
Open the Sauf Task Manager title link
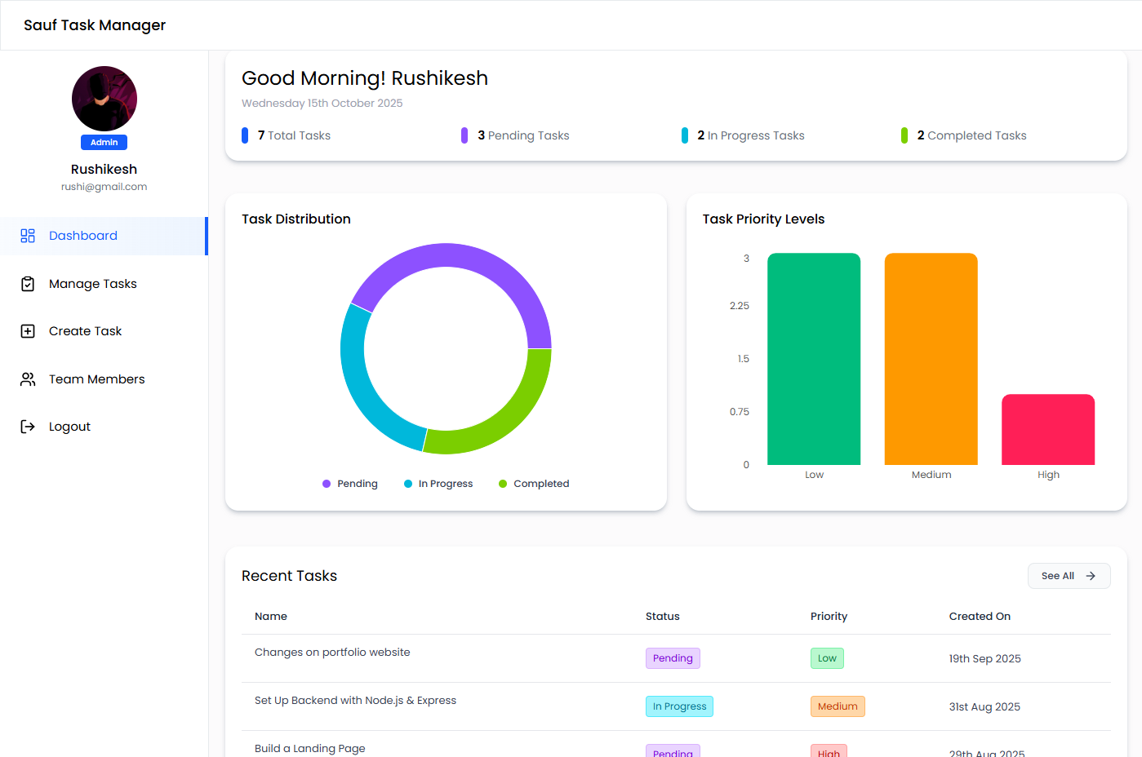pos(95,25)
